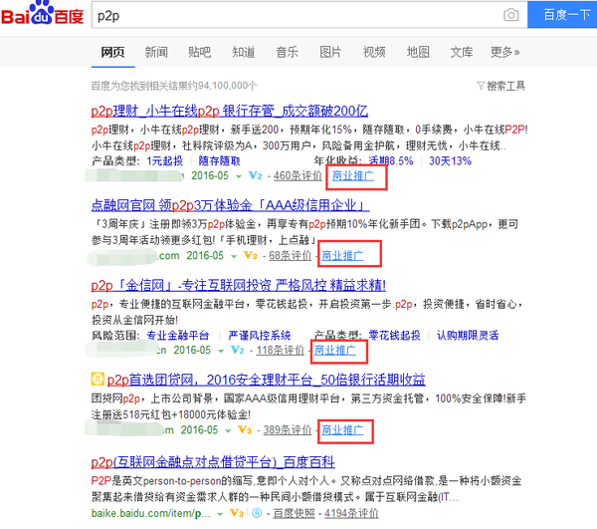Click the funnel icon beside 搜索工具
Viewport: 597px width, 529px height.
tap(481, 86)
